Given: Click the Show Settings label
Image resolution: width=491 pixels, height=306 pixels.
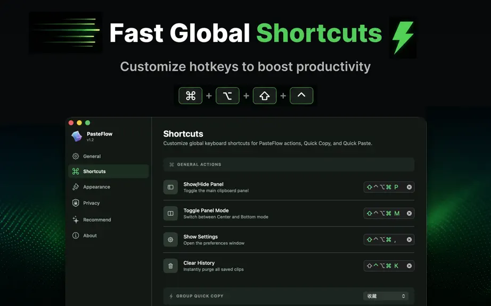Looking at the screenshot, I should click(x=200, y=237).
